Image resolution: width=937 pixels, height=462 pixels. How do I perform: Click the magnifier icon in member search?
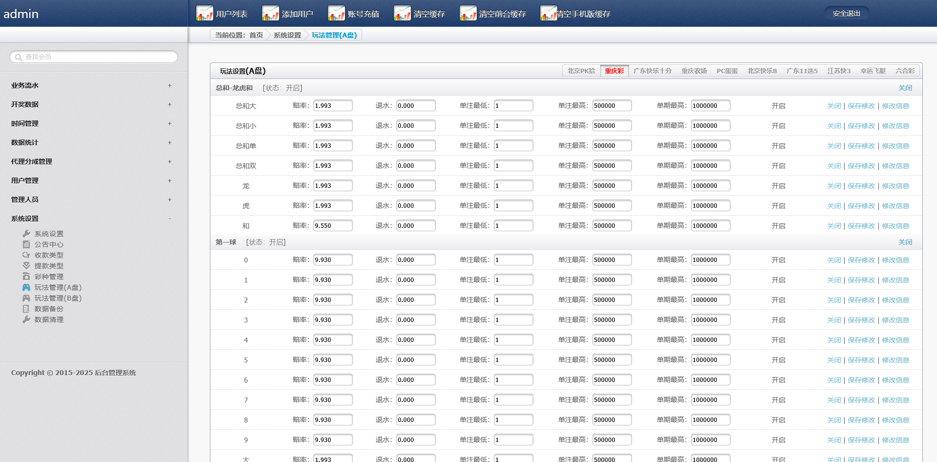point(19,57)
